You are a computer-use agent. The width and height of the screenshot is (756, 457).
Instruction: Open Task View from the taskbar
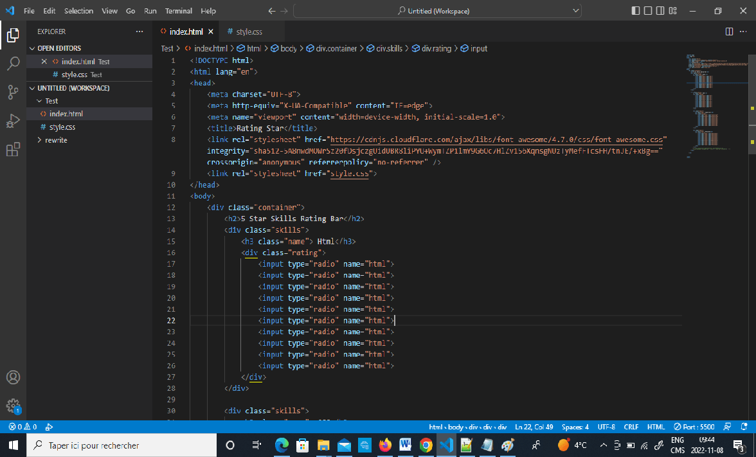256,445
